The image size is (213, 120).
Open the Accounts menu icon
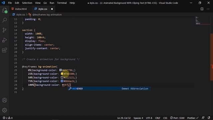point(4,100)
